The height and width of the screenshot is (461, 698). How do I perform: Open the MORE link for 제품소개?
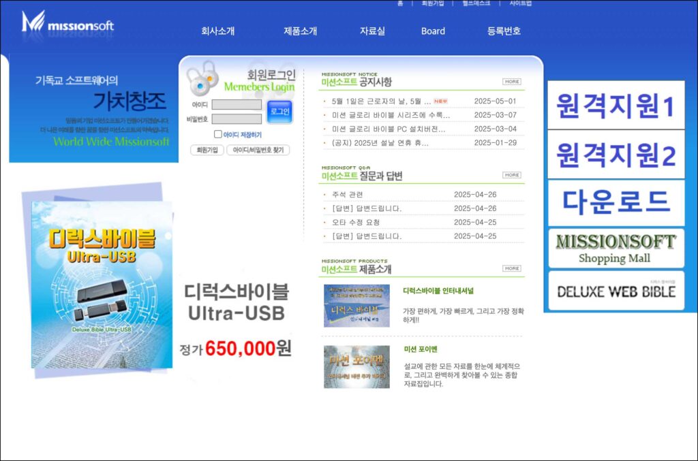(511, 268)
